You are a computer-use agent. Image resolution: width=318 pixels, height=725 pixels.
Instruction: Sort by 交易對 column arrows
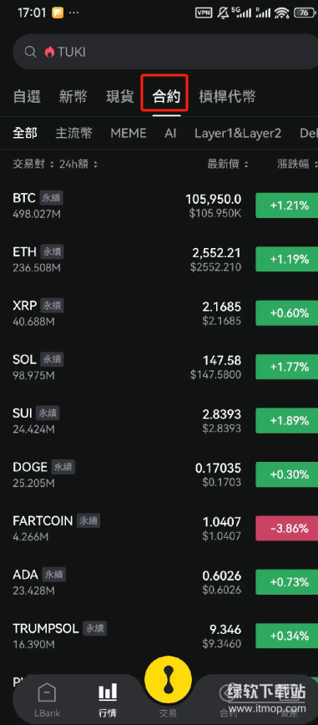(52, 165)
